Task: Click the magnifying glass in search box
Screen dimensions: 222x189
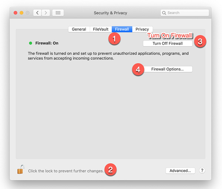Action: pos(164,13)
